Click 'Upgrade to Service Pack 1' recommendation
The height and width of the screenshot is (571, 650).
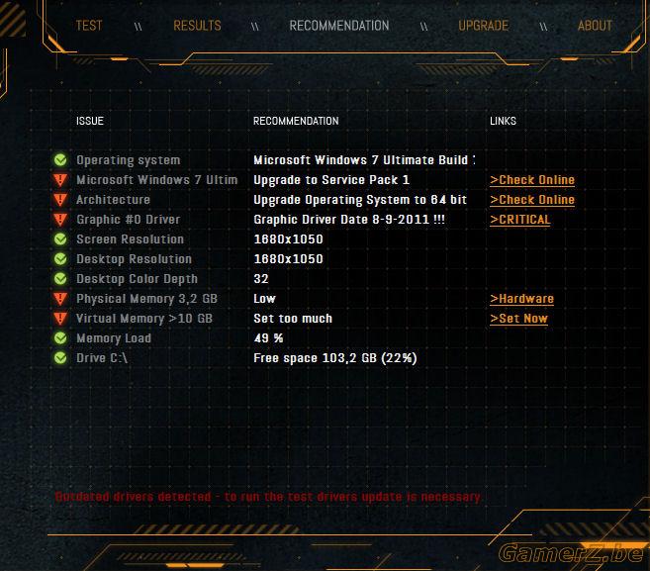331,180
